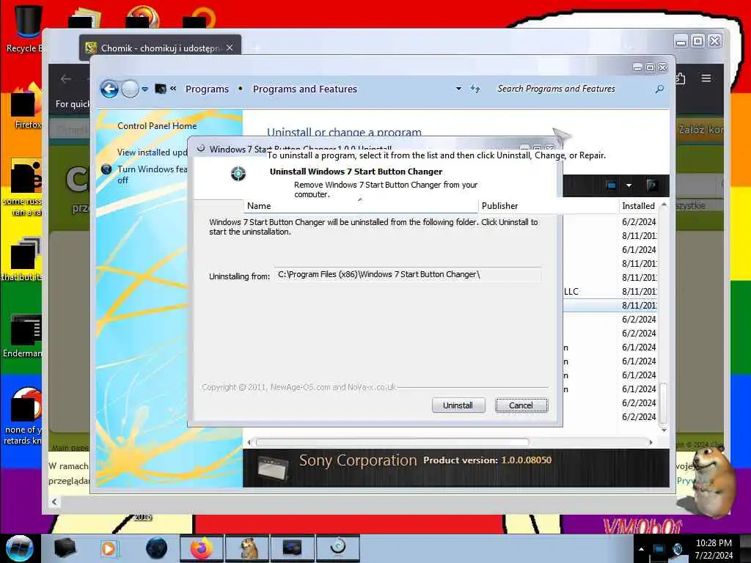Click the Załóż konto button in Firefox
The width and height of the screenshot is (751, 563).
[x=700, y=129]
